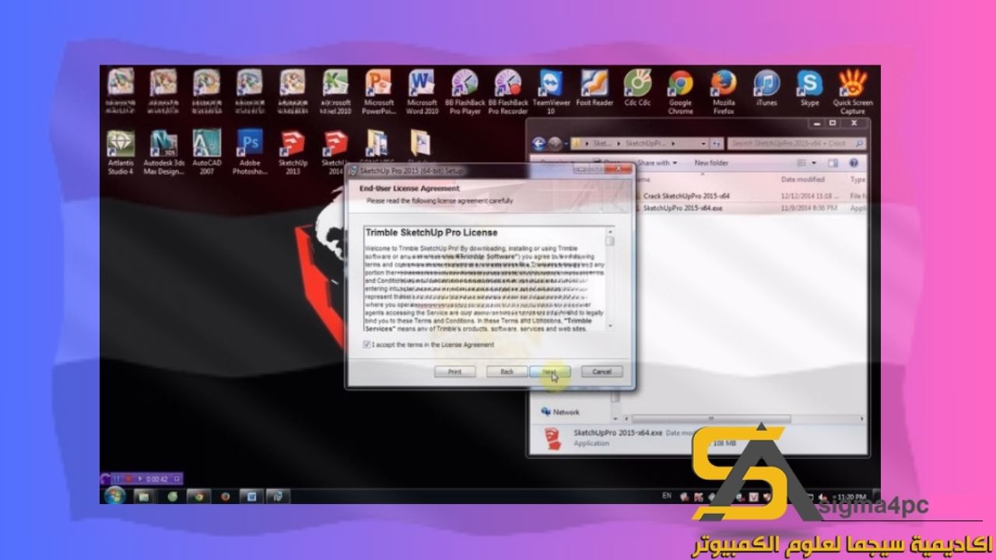Click the Explorer address bar refresh icon

717,144
